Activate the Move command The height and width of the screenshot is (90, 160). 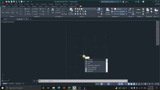tap(27, 9)
